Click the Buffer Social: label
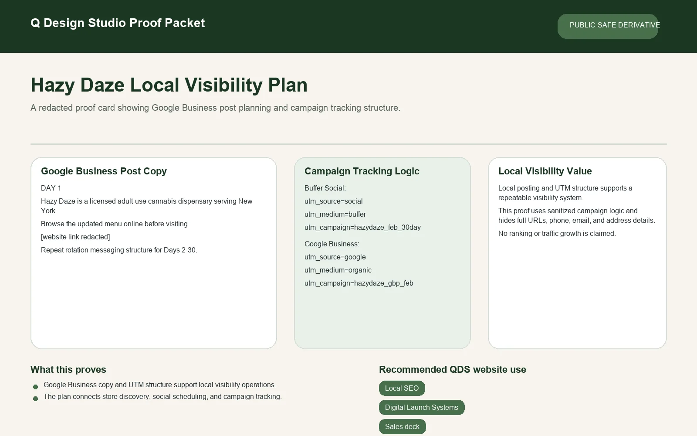This screenshot has width=697, height=436. (x=325, y=188)
